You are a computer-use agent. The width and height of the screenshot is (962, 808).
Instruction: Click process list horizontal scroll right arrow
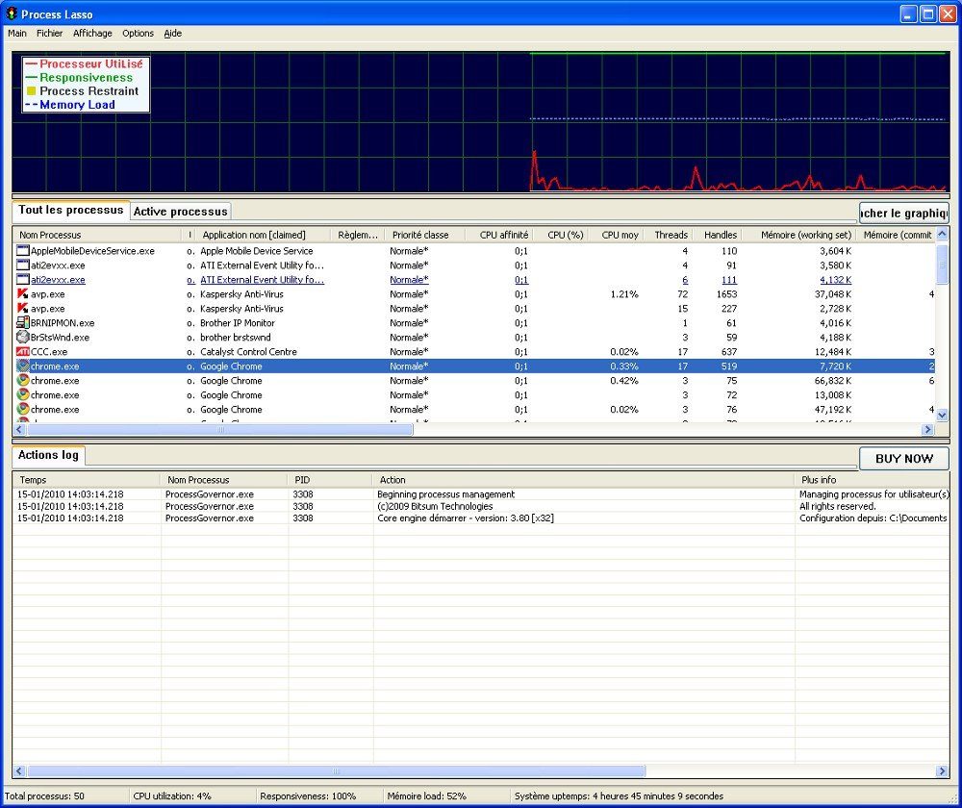click(927, 429)
